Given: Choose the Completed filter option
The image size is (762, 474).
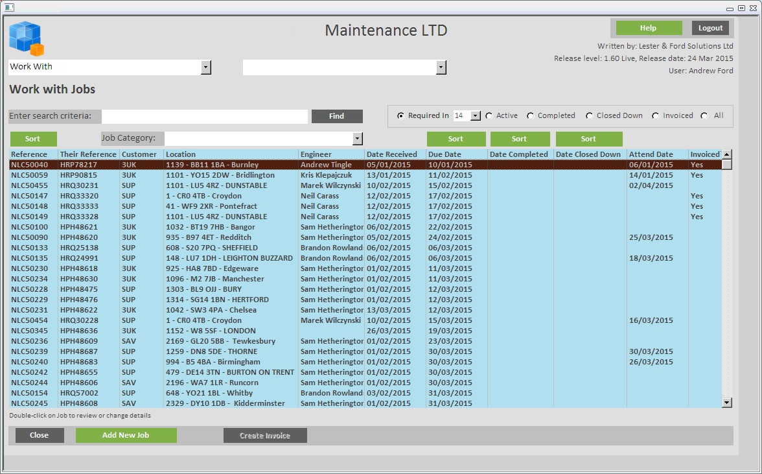Looking at the screenshot, I should [x=530, y=115].
